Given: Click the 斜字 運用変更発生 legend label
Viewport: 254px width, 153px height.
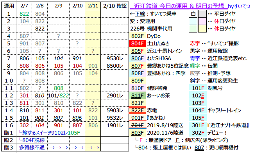Looking at the screenshot, I should click(x=214, y=81).
